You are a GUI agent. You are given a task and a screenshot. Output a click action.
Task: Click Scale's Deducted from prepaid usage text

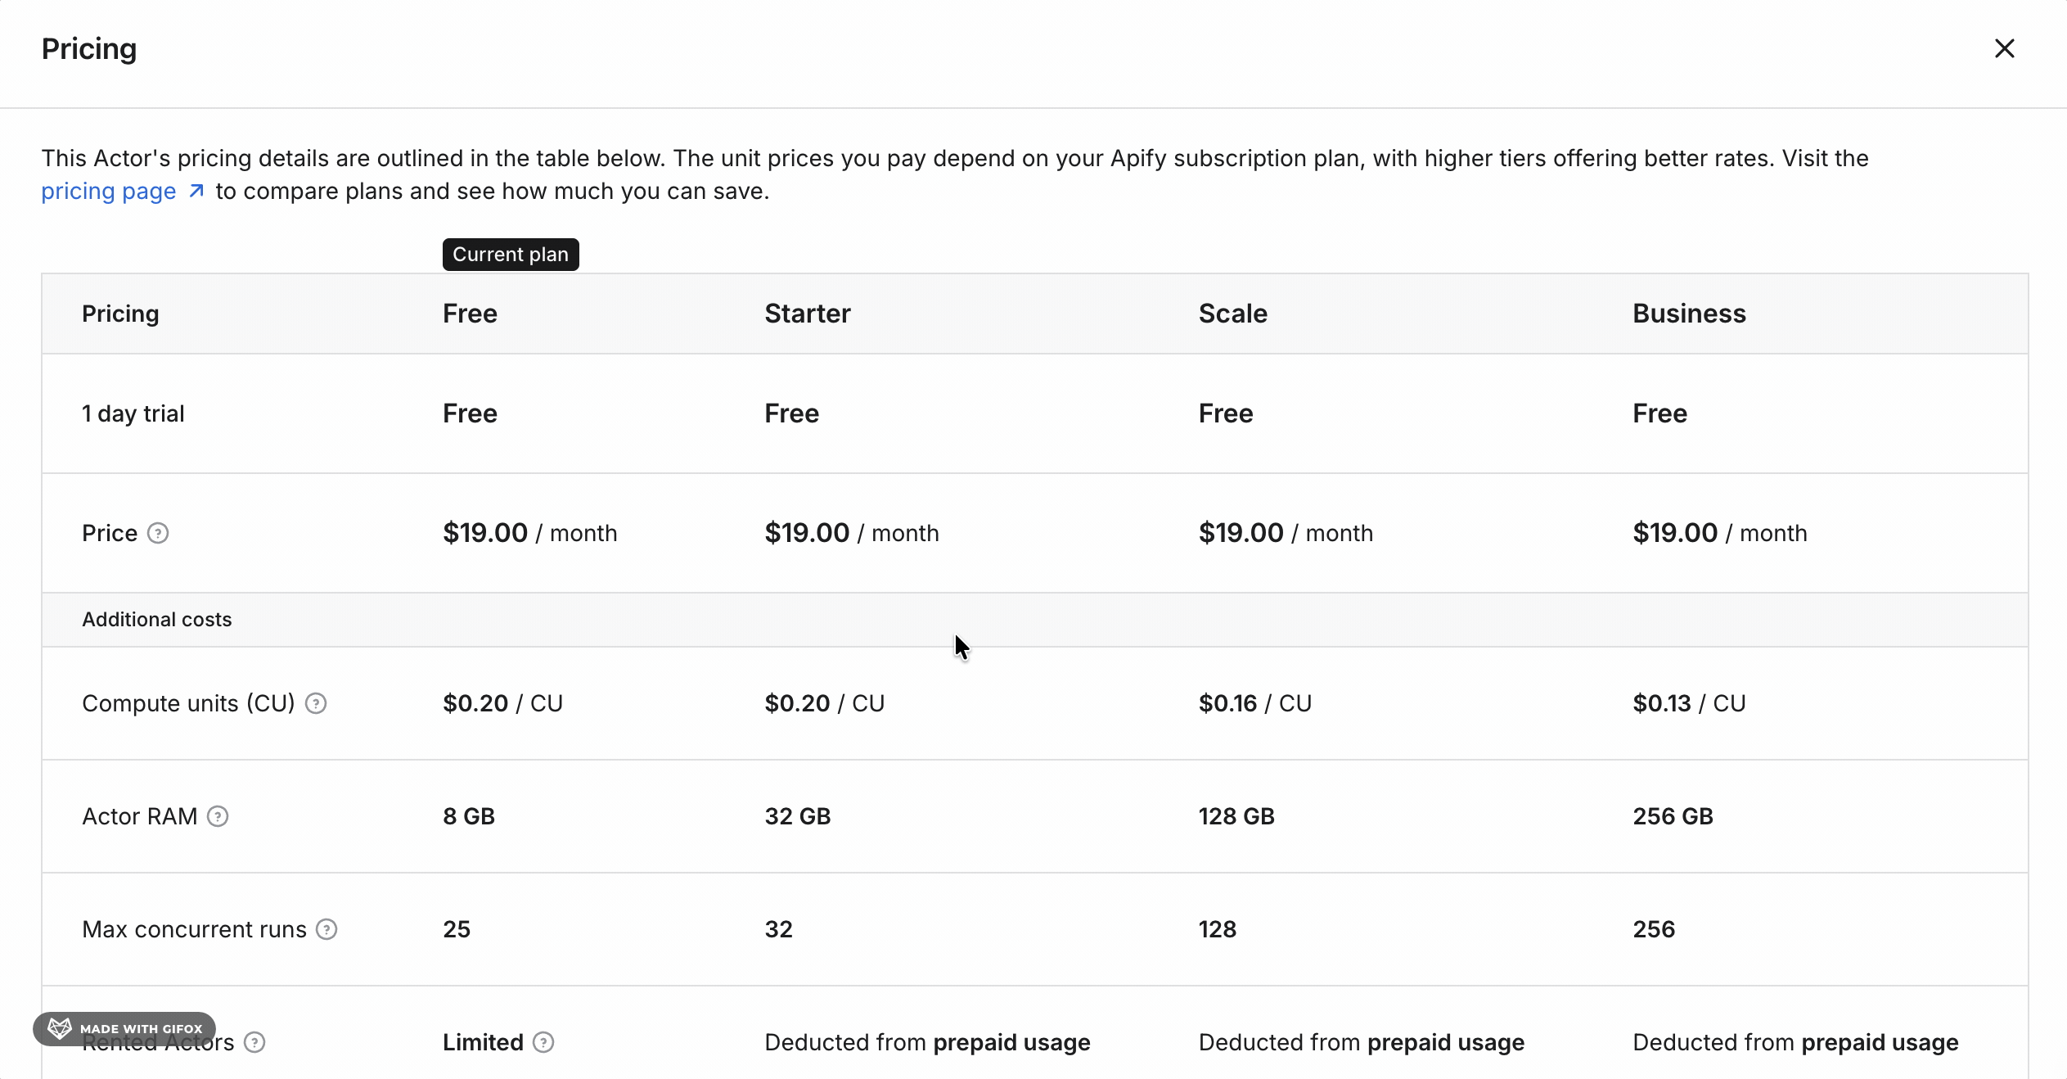point(1362,1042)
